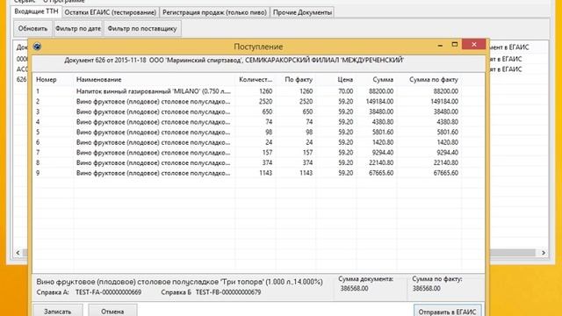Select row number 5
The height and width of the screenshot is (316, 562).
38,133
